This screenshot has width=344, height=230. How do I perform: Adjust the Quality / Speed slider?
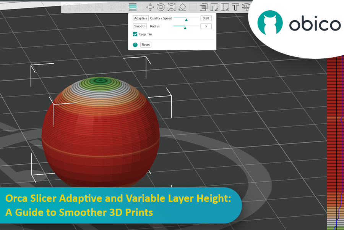186,18
